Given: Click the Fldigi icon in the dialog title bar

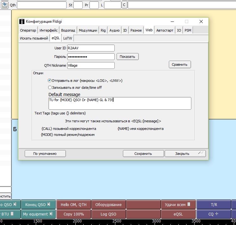Looking at the screenshot, I should pyautogui.click(x=22, y=21).
